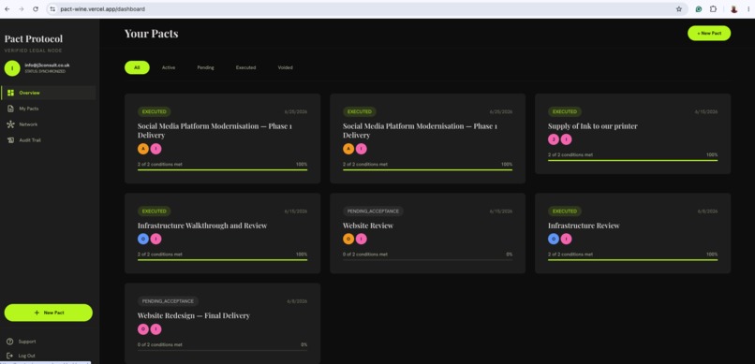
Task: Open Website Redesign — Final Delivery pact
Action: coord(194,316)
